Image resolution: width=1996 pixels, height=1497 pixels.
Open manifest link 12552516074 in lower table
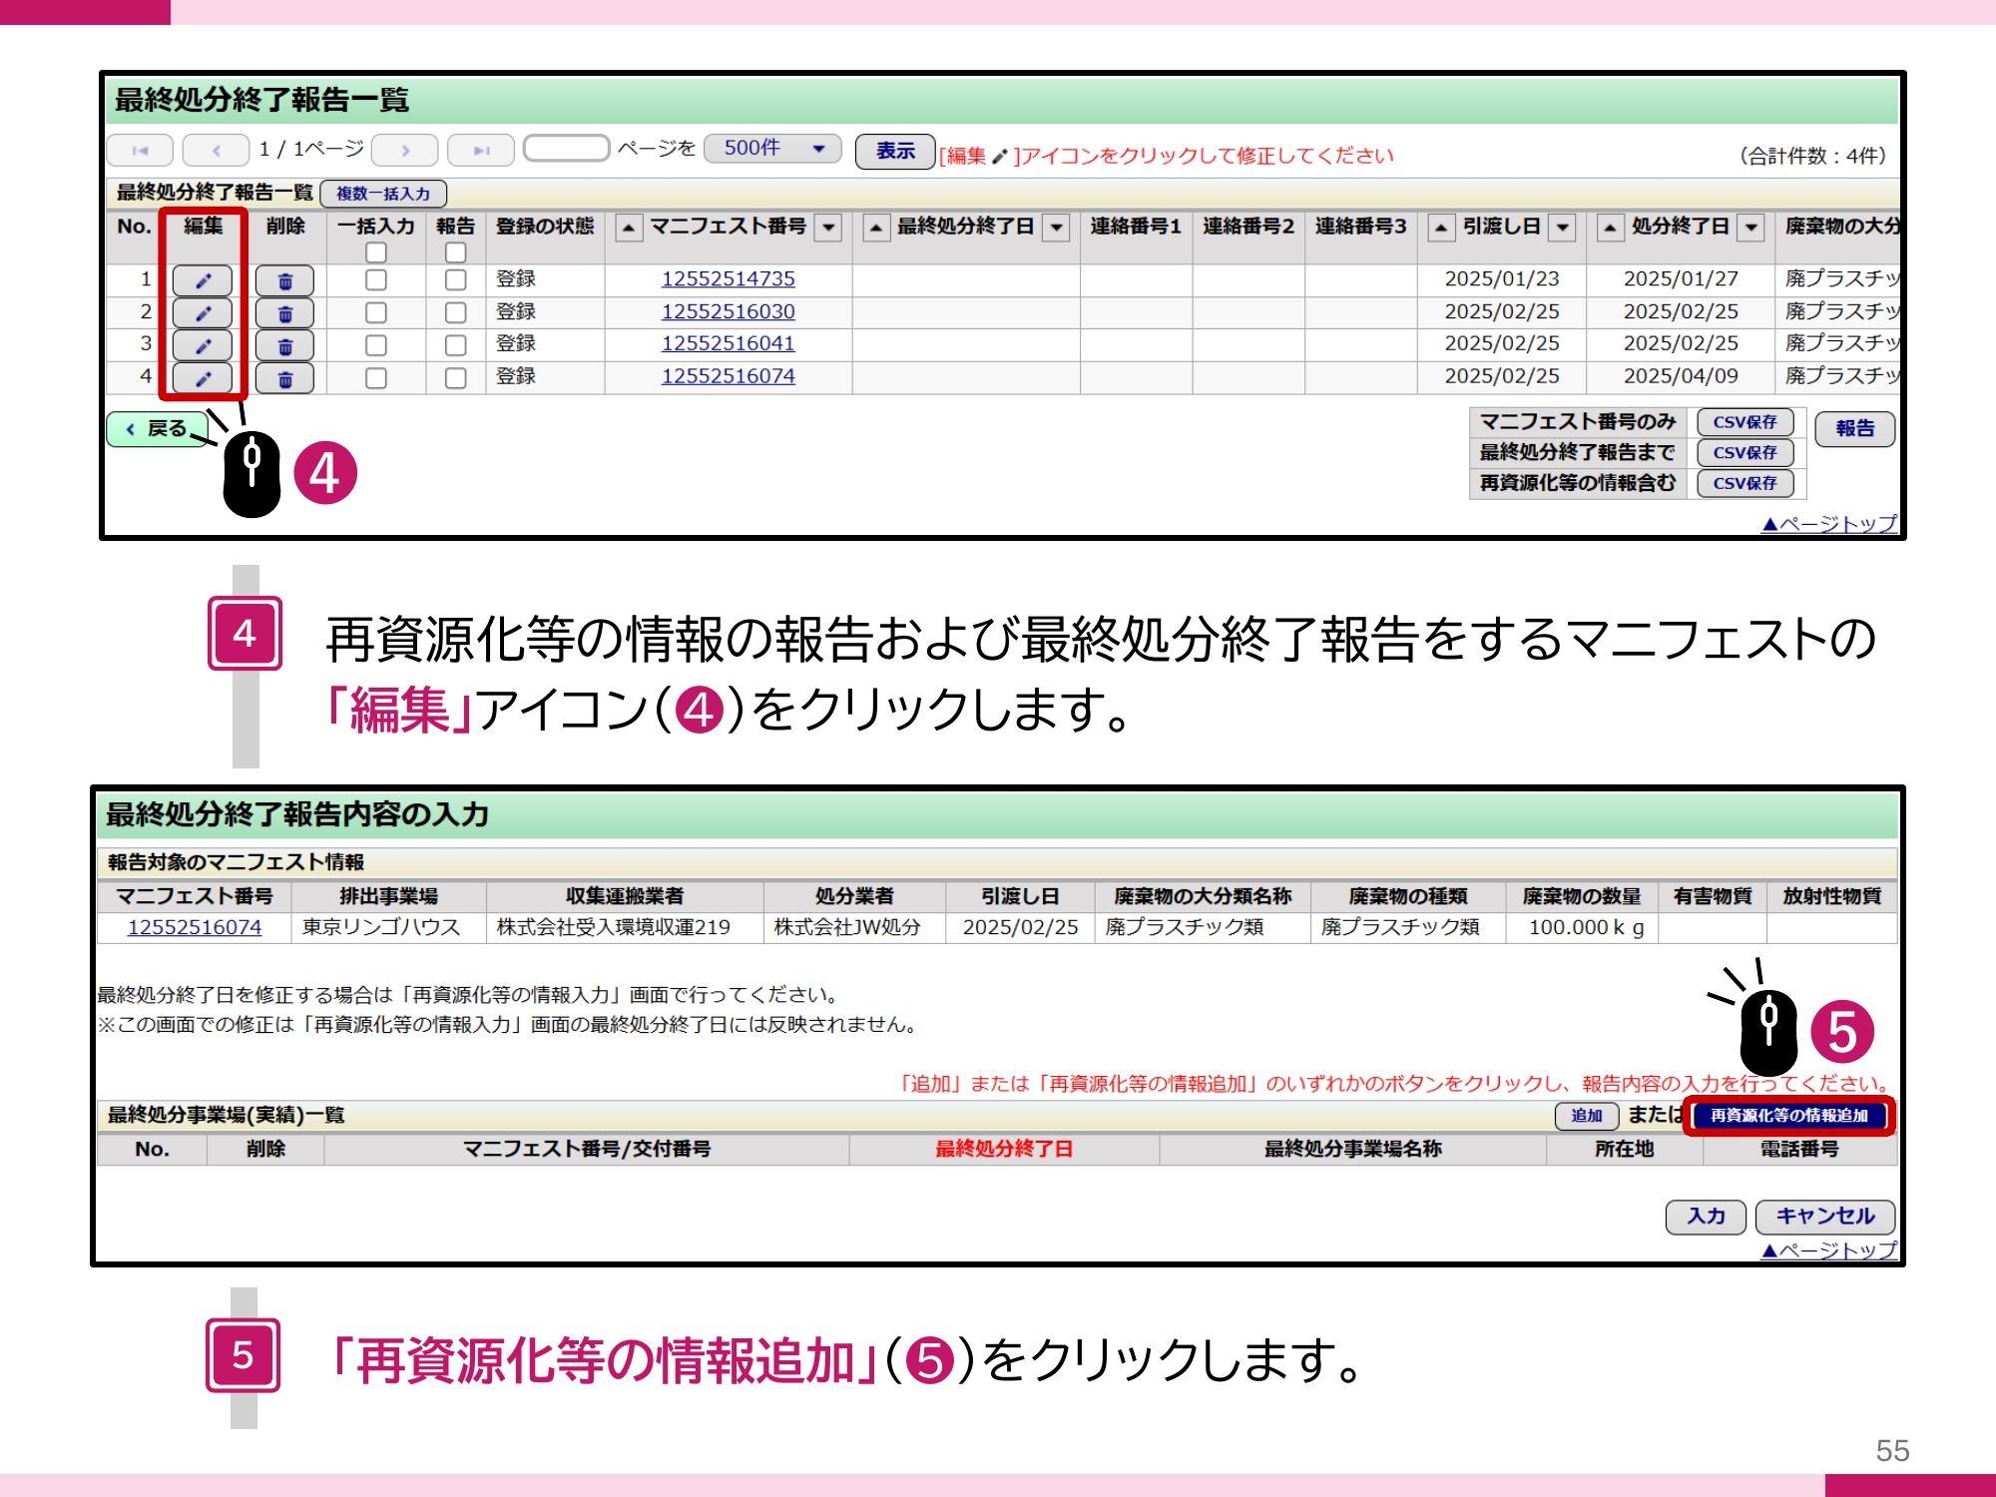point(195,927)
